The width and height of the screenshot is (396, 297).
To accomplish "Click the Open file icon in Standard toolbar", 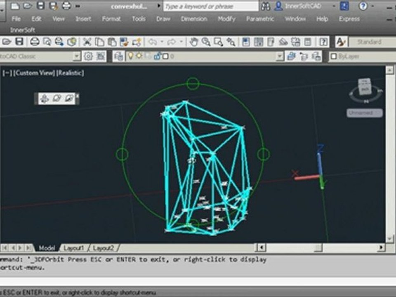I will pyautogui.click(x=7, y=42).
